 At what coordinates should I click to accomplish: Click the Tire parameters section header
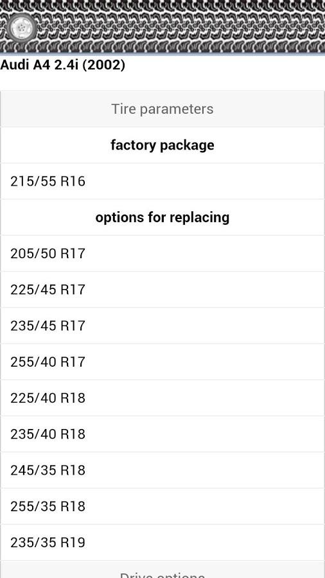[x=162, y=109]
